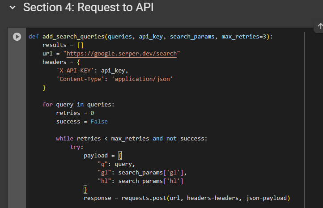Click the search_params['gl'] expression
The image size is (323, 208).
coord(151,173)
